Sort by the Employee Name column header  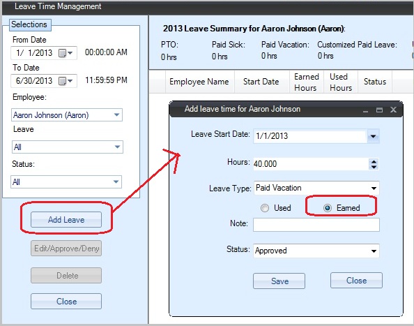coord(199,82)
